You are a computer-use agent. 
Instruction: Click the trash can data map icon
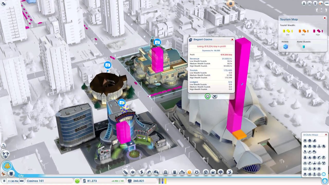(305, 157)
